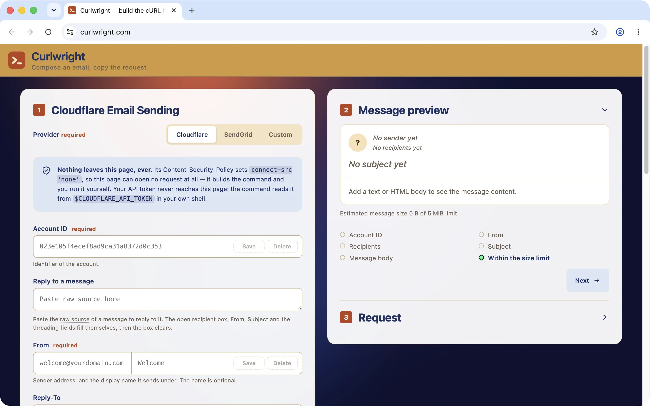Open the browser profile menu
Screen dimensions: 650x406
pyautogui.click(x=620, y=32)
